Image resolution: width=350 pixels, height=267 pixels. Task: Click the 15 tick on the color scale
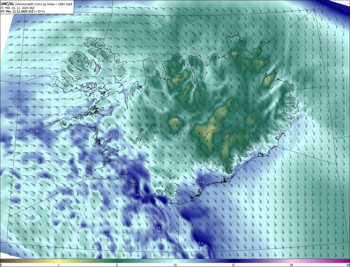coord(233,265)
